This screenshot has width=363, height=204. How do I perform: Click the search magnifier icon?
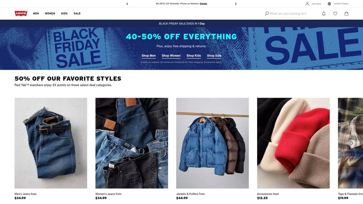(267, 14)
